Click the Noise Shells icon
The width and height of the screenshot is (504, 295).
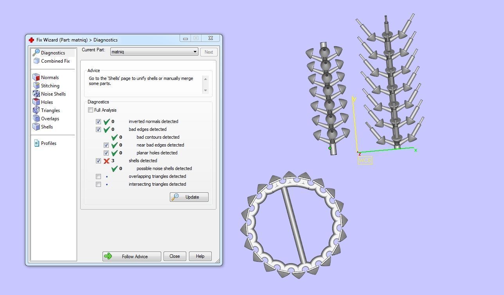click(x=36, y=94)
